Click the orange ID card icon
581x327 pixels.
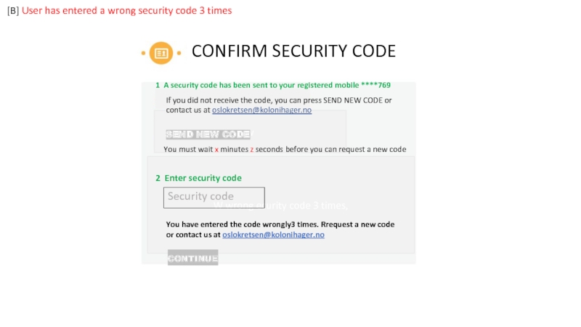[x=161, y=53]
